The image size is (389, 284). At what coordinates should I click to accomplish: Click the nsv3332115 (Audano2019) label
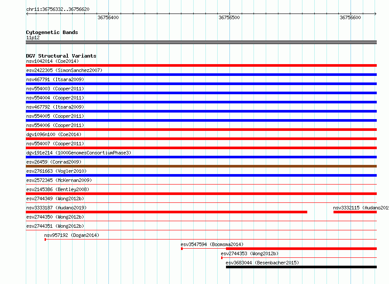tap(361, 208)
